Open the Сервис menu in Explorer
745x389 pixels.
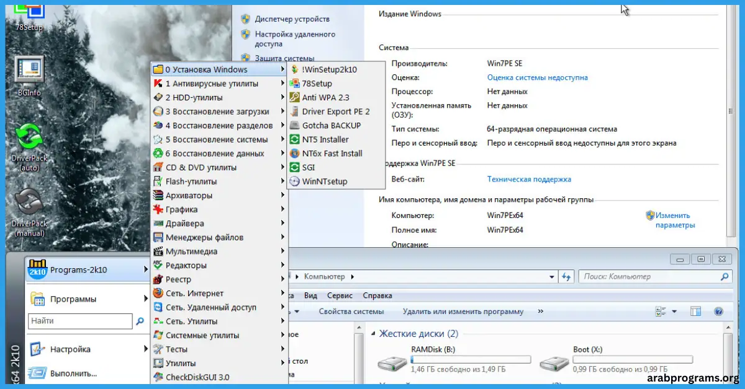[340, 296]
